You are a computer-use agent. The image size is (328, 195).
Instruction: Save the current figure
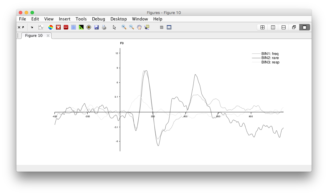tap(96, 27)
